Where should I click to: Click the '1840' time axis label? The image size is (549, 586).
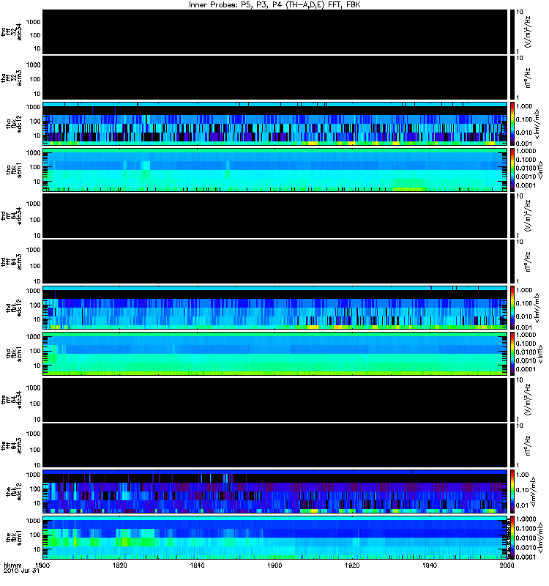pyautogui.click(x=197, y=565)
